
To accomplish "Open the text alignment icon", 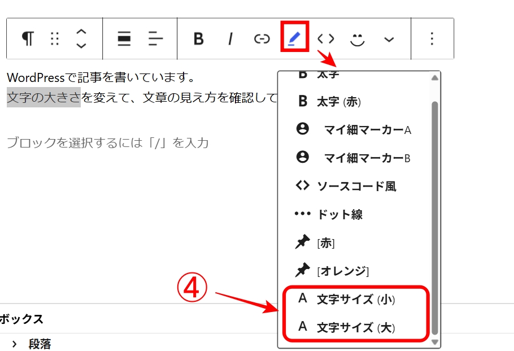I will [x=155, y=38].
